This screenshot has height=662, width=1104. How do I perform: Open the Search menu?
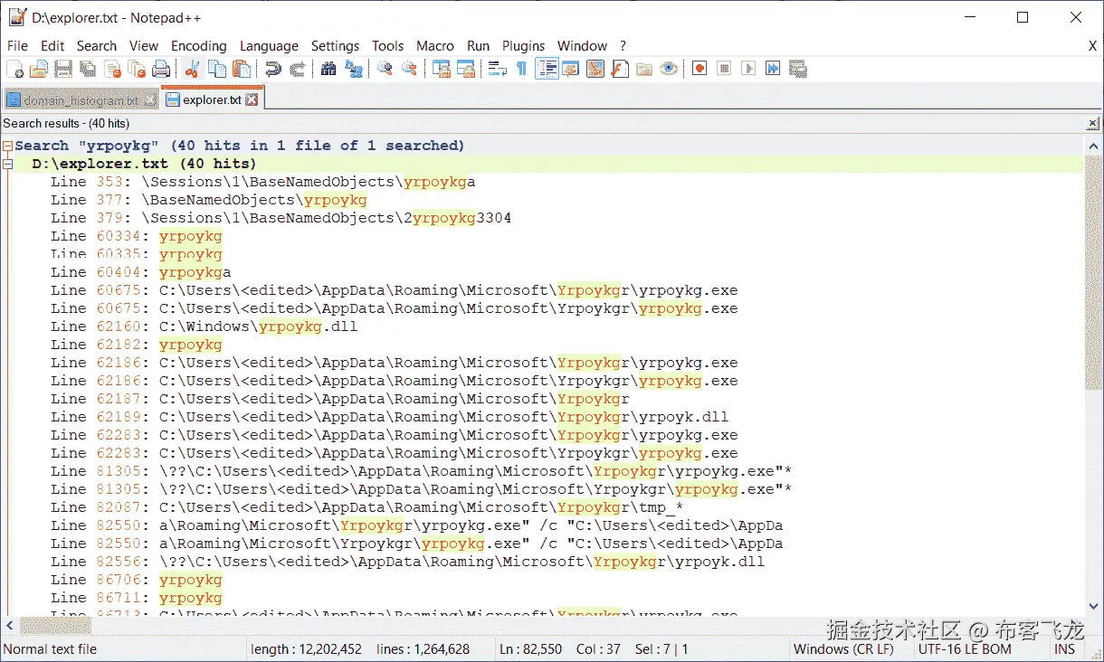point(96,45)
